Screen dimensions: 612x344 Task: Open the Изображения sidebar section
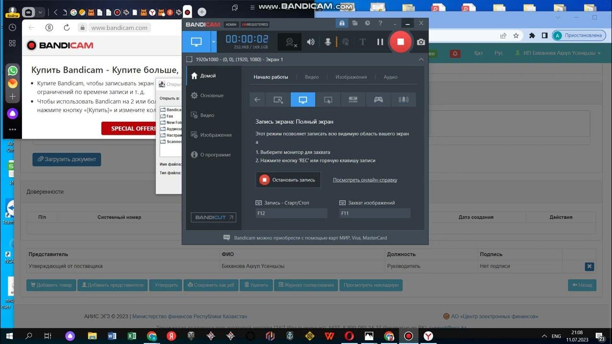point(211,135)
